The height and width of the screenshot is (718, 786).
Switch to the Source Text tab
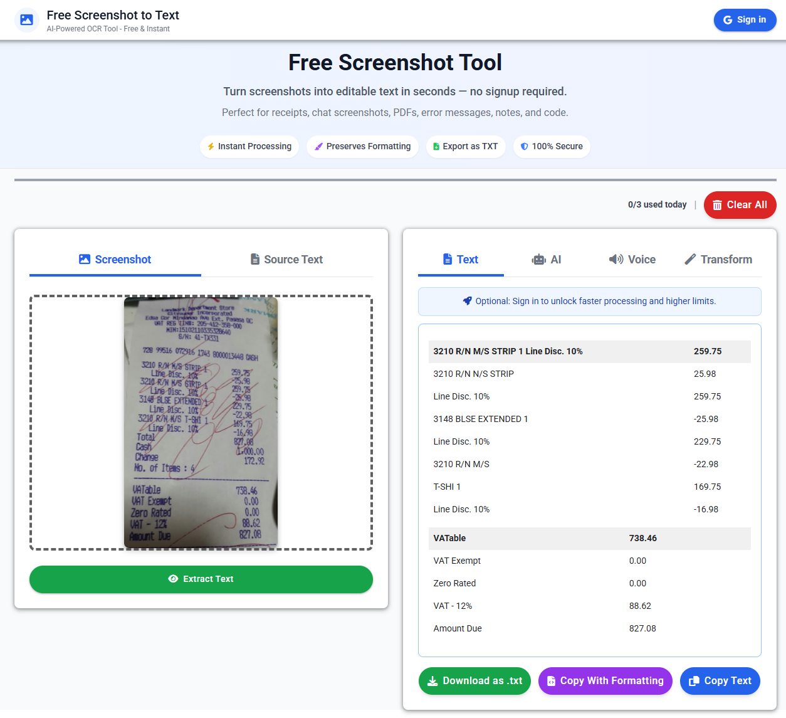tap(286, 259)
